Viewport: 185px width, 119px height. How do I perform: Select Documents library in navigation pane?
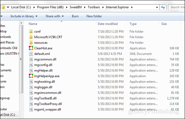point(6,70)
